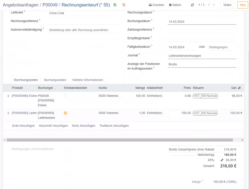
Task: Enable Einstandskosten checkbox for Eistee line
Action: [x=65, y=96]
